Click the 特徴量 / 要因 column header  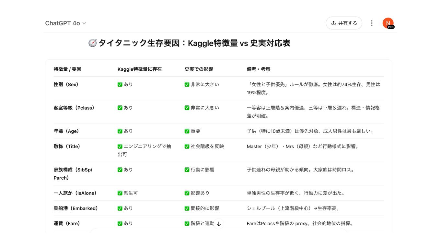click(67, 69)
